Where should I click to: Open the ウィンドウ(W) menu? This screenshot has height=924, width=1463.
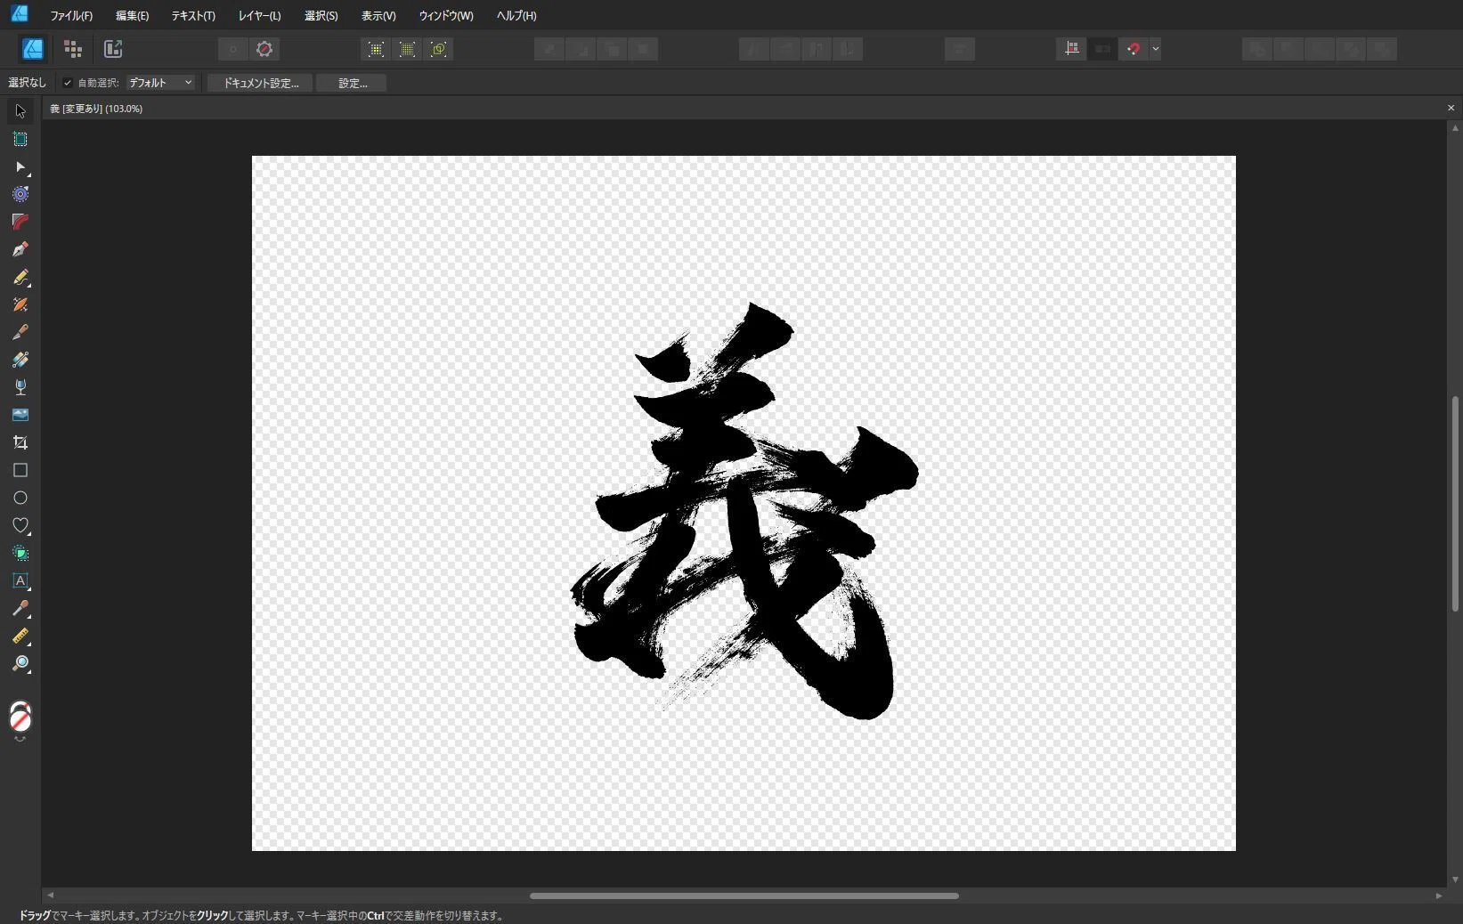pos(446,15)
